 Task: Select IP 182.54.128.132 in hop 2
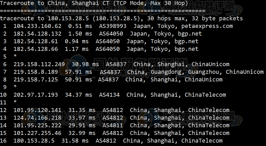tap(37, 33)
